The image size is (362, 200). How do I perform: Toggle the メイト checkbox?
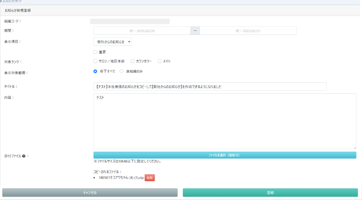click(159, 61)
